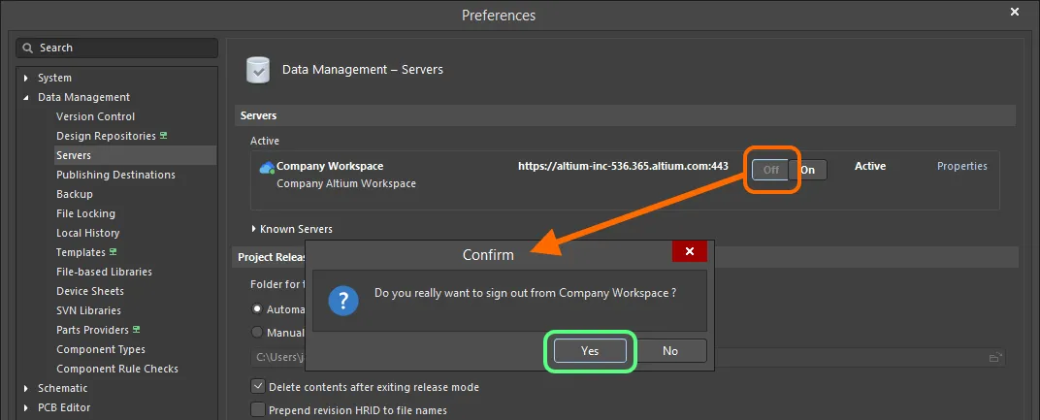Screen dimensions: 1040x420
Task: Click the green icon next to Design Repositories
Action: coord(163,136)
